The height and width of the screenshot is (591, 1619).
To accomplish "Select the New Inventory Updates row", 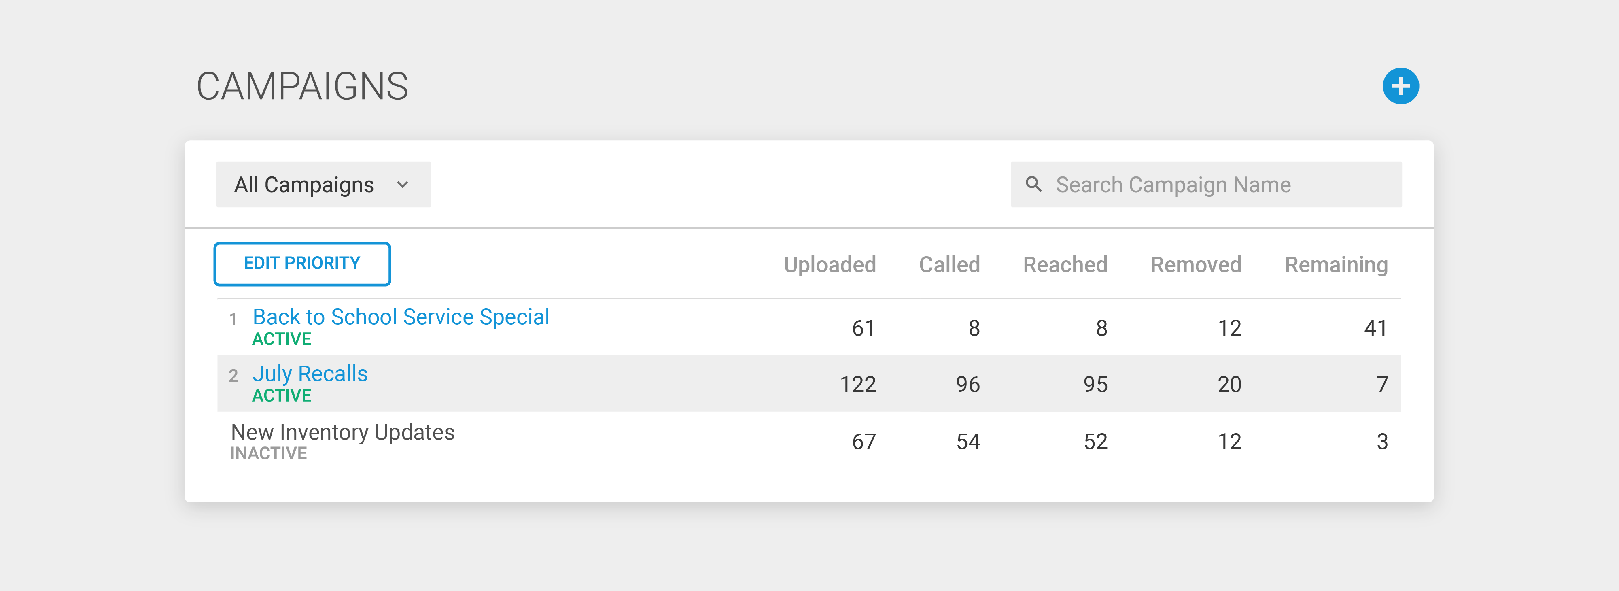I will tap(809, 441).
